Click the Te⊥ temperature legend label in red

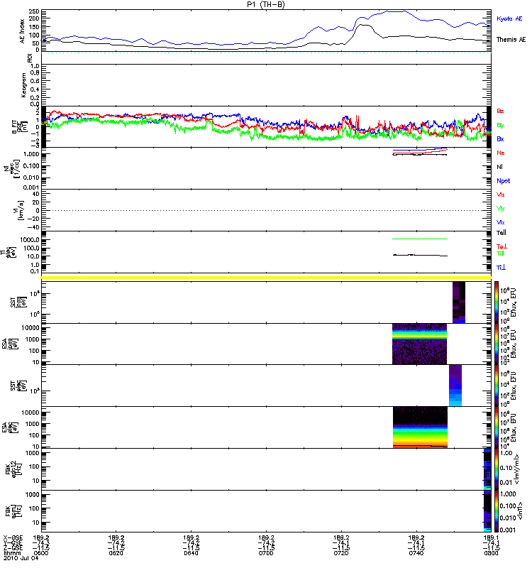coord(501,246)
